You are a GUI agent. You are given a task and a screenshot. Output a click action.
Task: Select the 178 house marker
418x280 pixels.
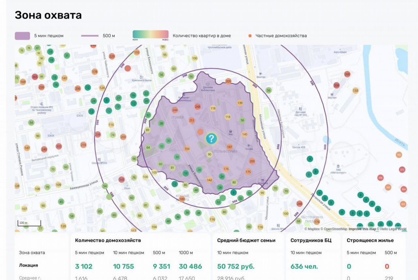pos(95,72)
